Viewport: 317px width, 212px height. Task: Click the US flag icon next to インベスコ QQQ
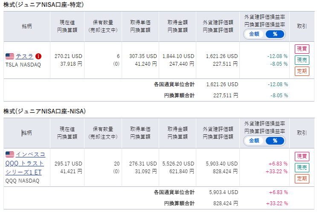tap(10, 154)
